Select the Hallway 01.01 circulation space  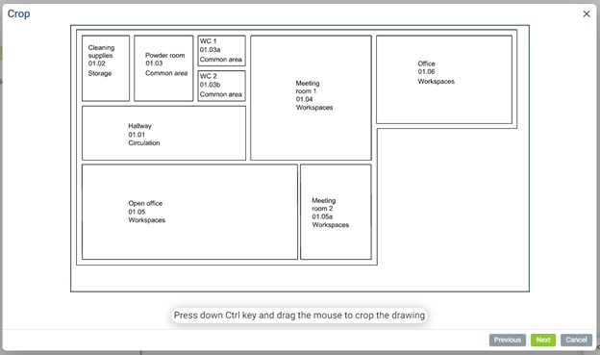point(163,133)
